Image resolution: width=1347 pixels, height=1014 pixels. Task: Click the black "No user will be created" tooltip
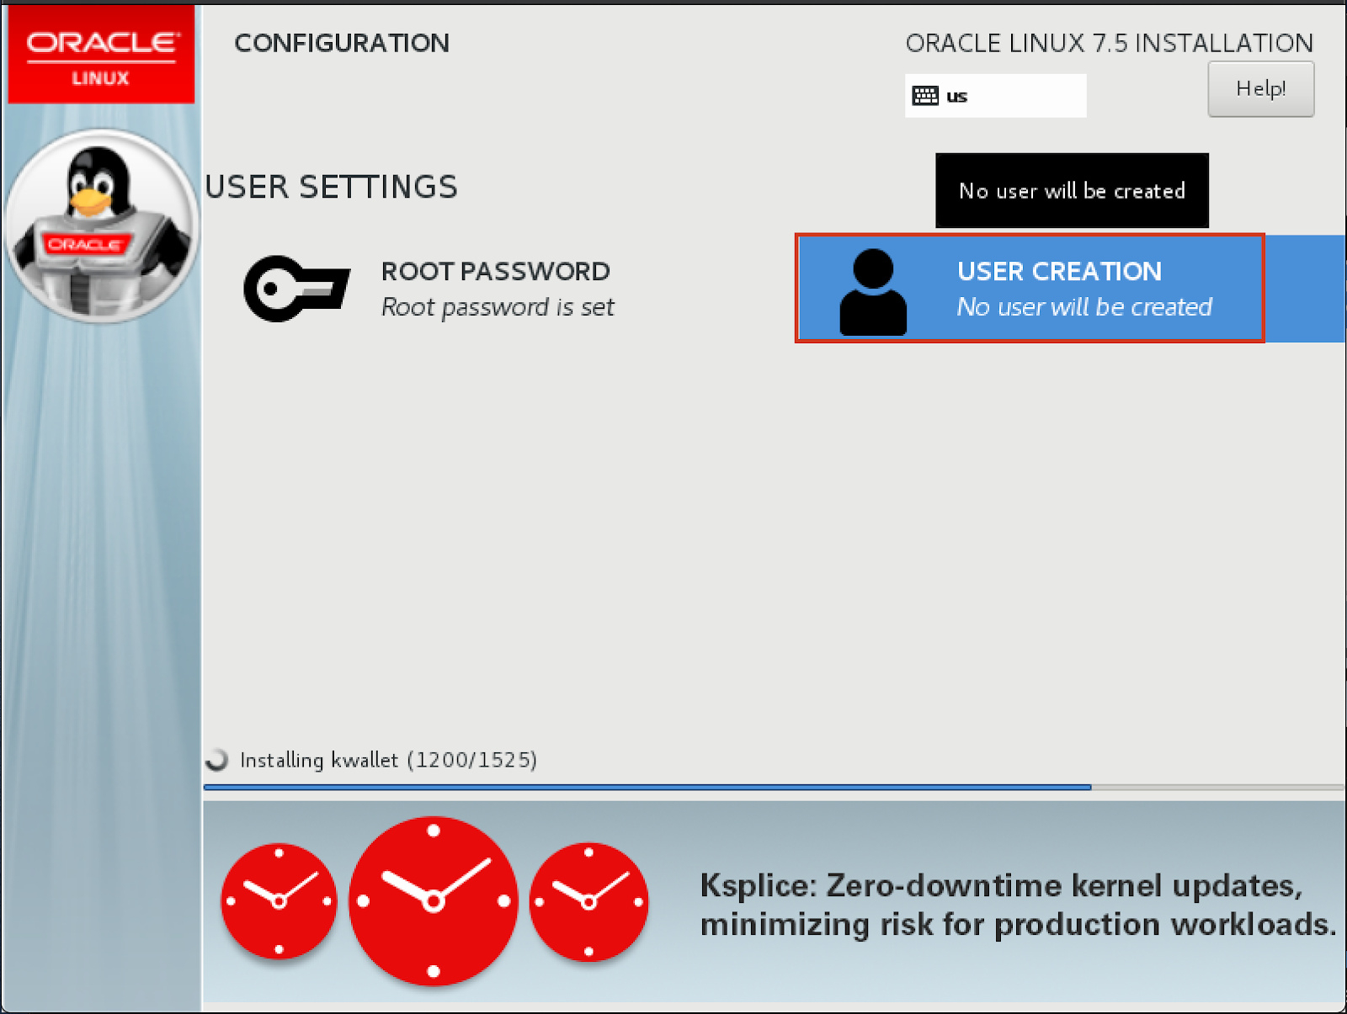1072,190
